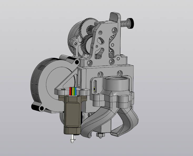Click the hotend nozzle tip

100,137
